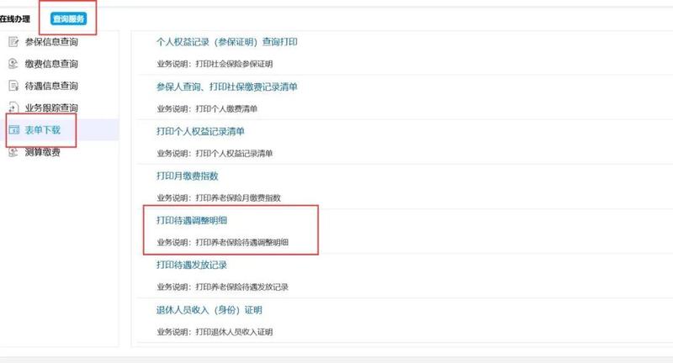Switch to the 查询服务 tab
Image resolution: width=673 pixels, height=363 pixels.
point(69,18)
